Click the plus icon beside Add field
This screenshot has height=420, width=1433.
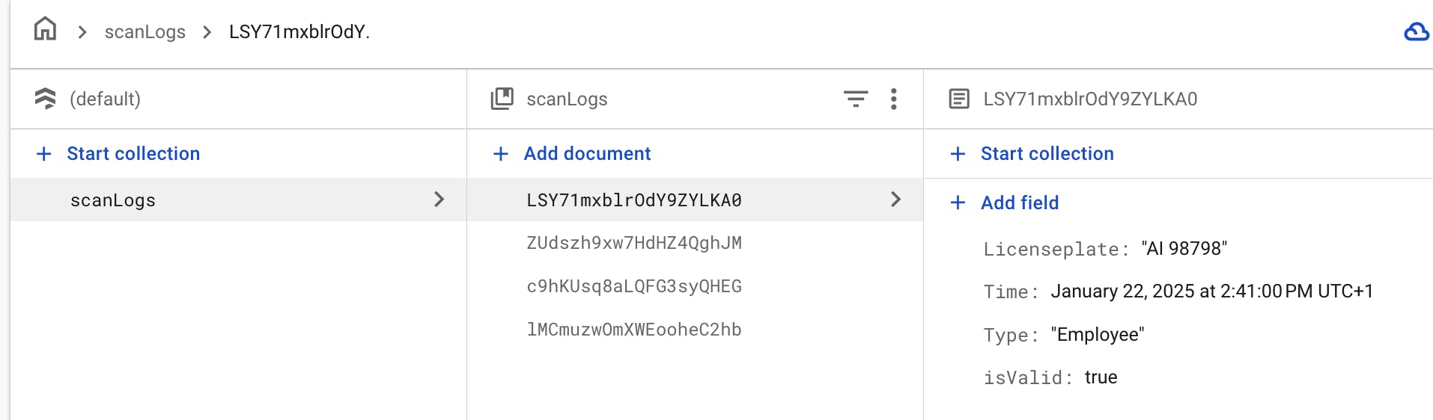point(958,203)
